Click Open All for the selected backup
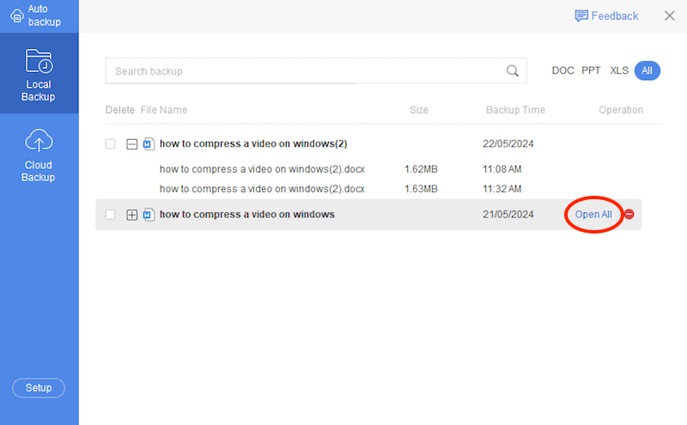The width and height of the screenshot is (687, 425). coord(593,215)
